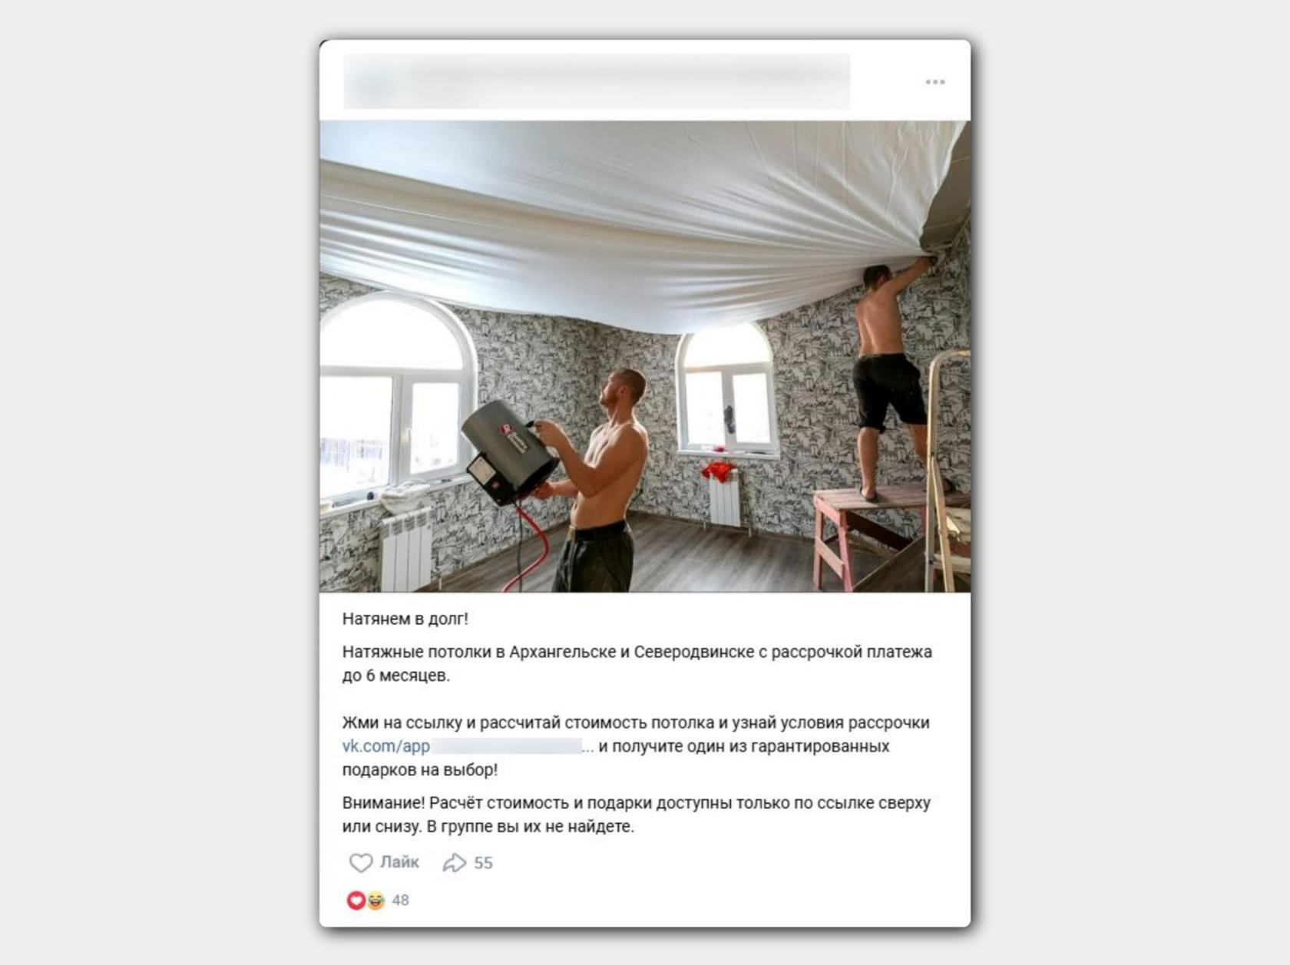Click the blurred post author header
The width and height of the screenshot is (1290, 965).
(x=597, y=81)
